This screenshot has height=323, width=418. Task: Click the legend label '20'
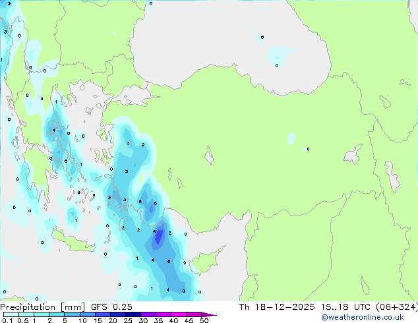(x=113, y=320)
